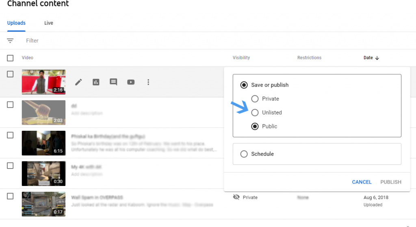Open the three-dot options menu
The width and height of the screenshot is (416, 227).
click(148, 82)
